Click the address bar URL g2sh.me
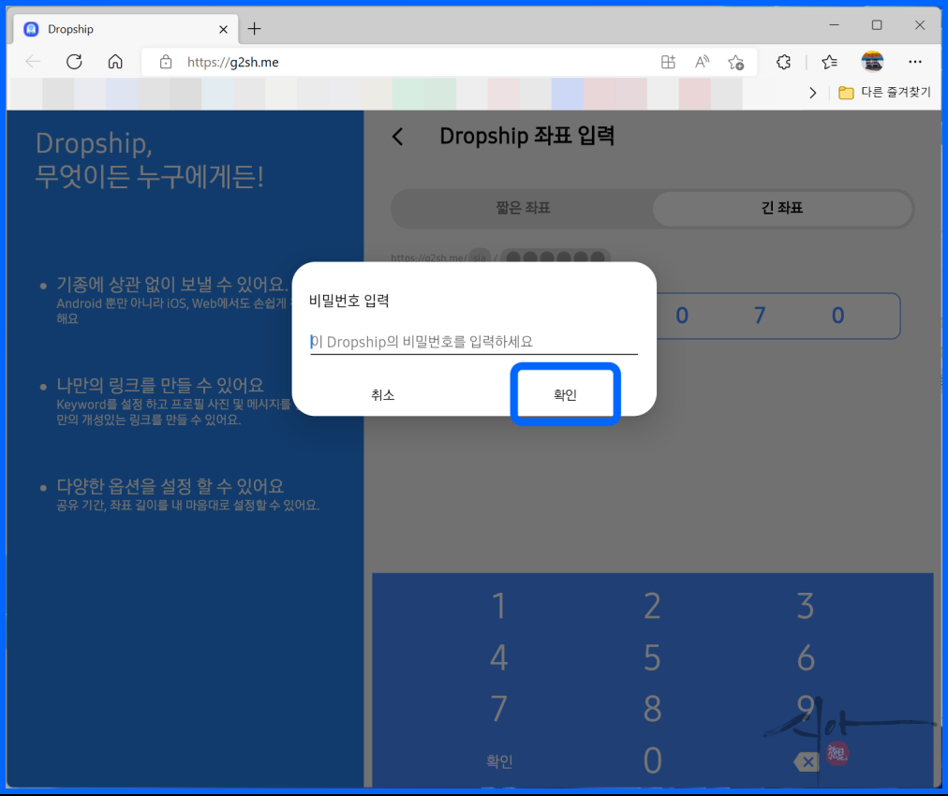 coord(232,62)
